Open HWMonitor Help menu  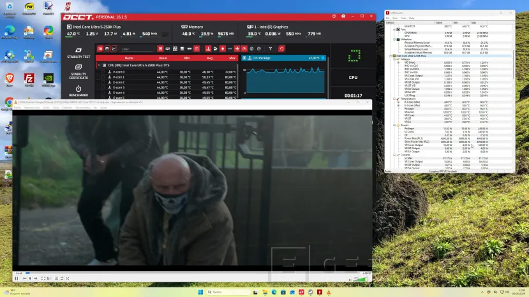point(412,18)
